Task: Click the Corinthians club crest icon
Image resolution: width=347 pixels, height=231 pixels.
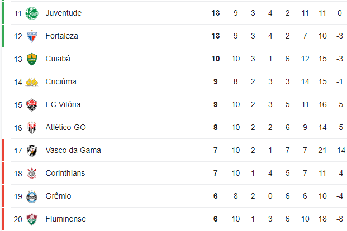Action: 32,174
